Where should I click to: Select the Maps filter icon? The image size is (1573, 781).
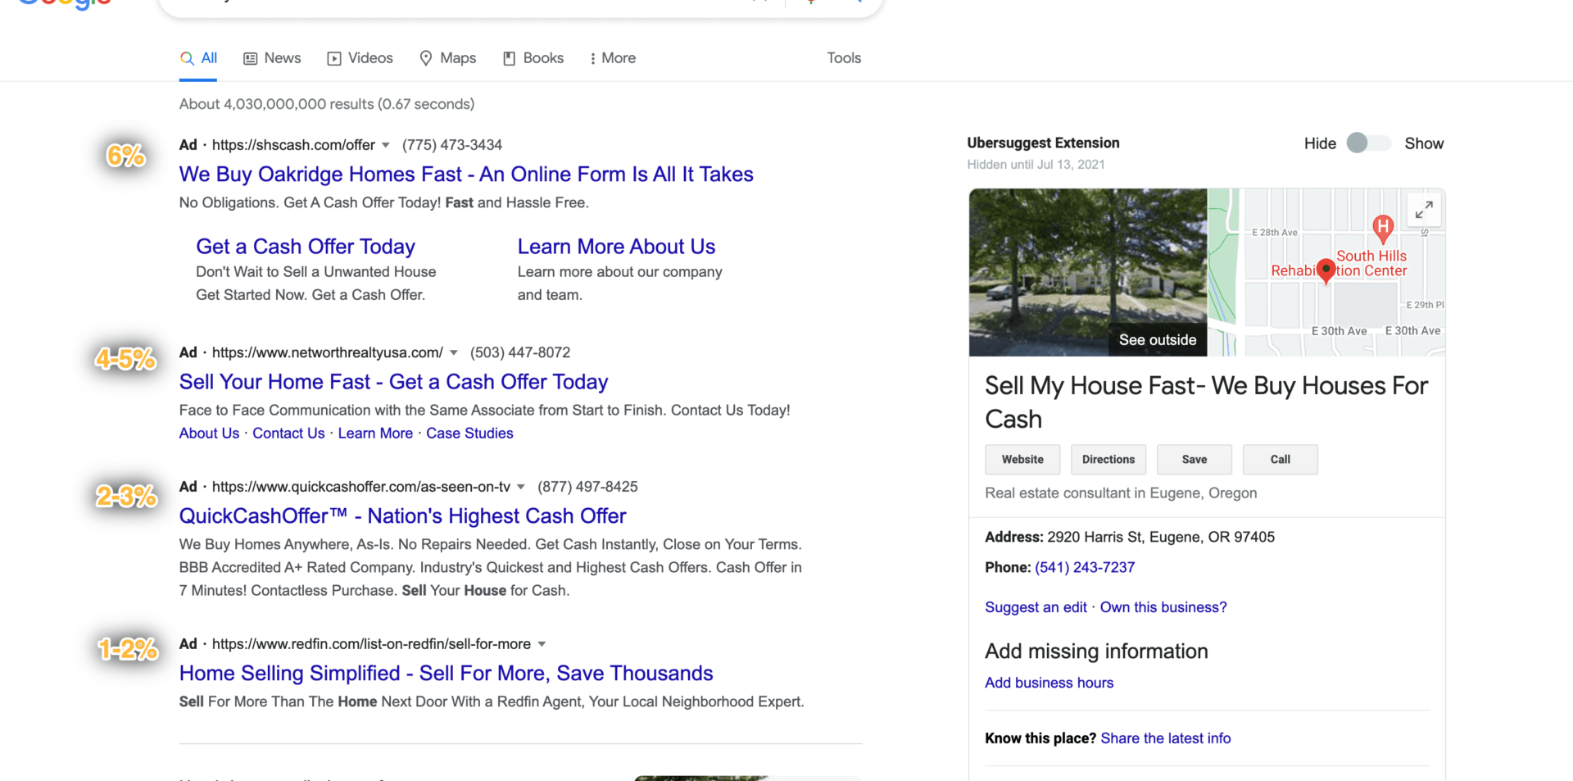(425, 58)
